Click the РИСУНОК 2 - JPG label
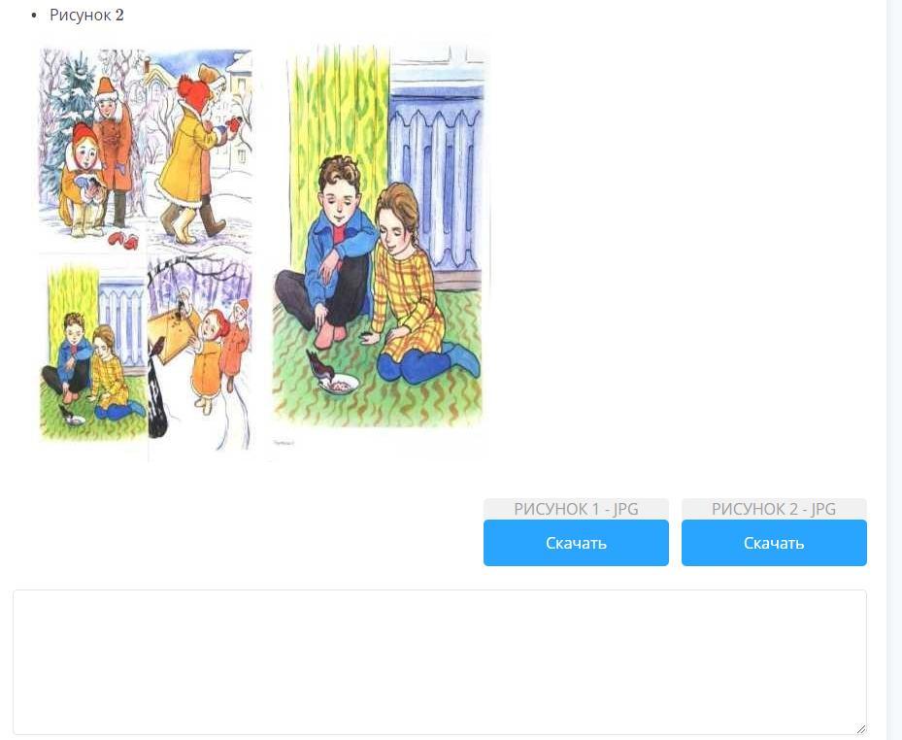The image size is (902, 740). [x=774, y=509]
